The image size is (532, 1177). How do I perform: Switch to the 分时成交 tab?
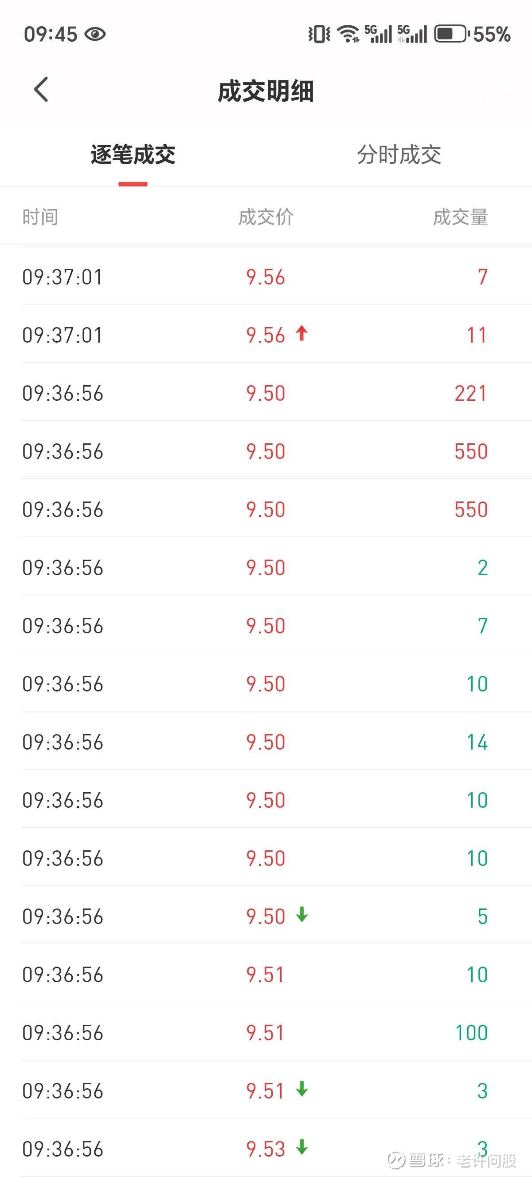point(399,155)
